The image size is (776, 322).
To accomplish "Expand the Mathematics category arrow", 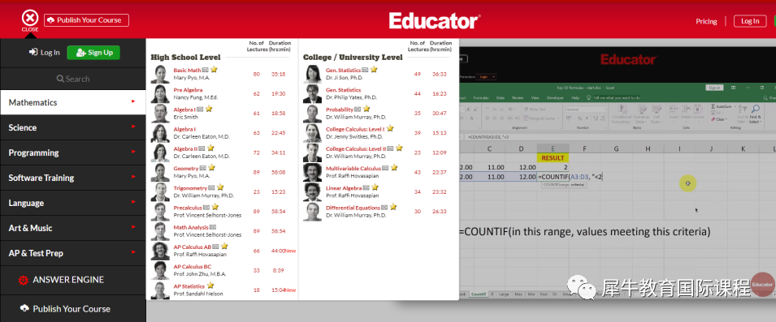I will (x=133, y=101).
